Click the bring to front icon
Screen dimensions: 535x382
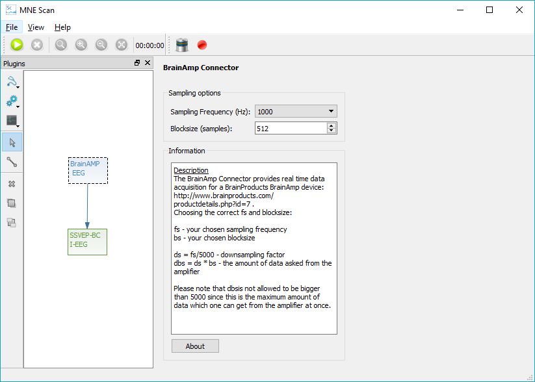(12, 203)
